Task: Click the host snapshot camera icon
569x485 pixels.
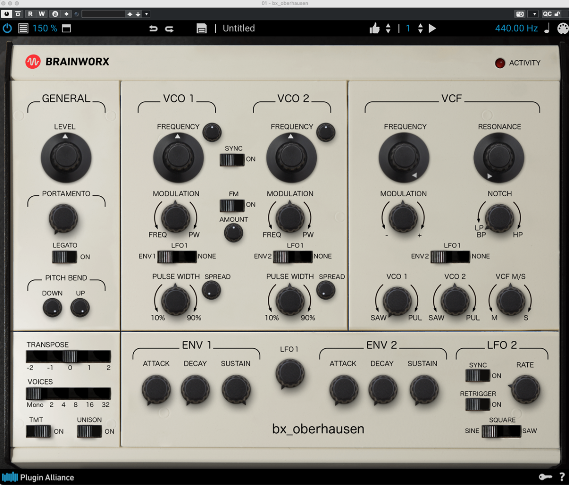Action: point(520,14)
